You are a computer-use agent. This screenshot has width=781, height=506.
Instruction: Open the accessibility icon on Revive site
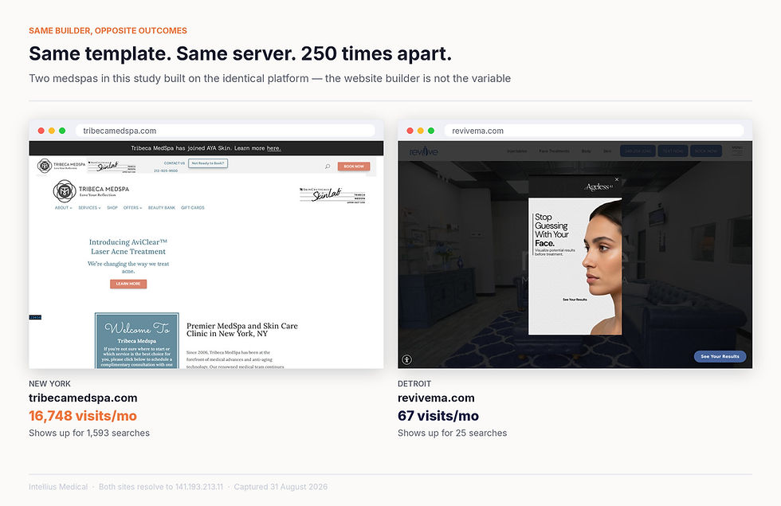407,359
